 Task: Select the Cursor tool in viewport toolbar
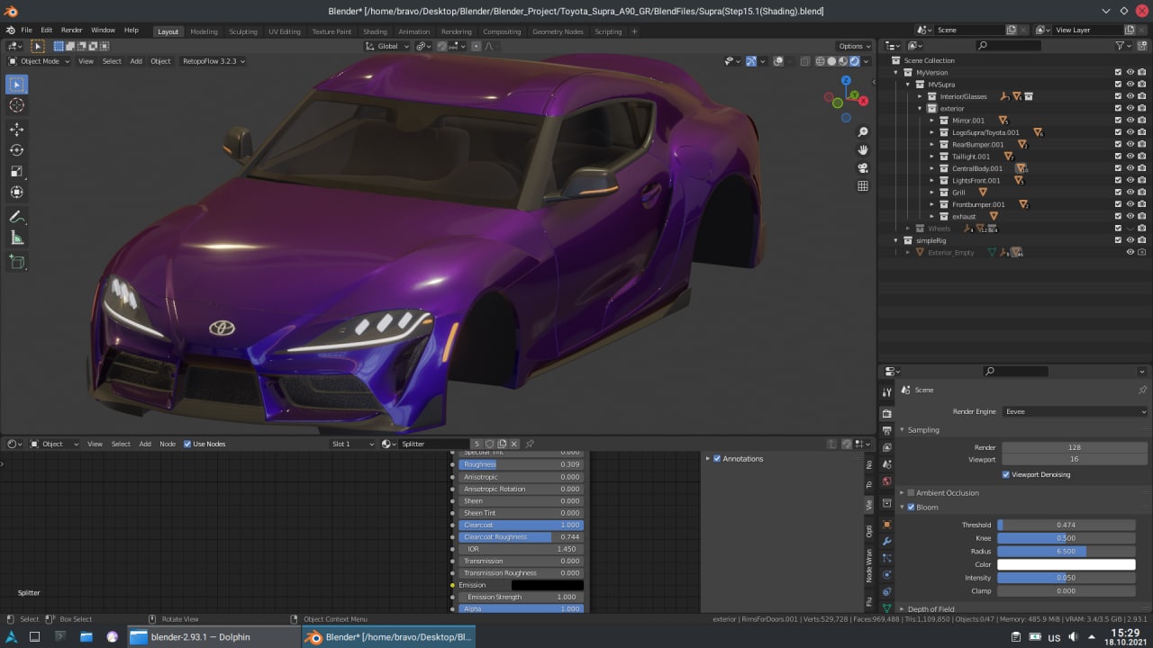click(x=17, y=105)
